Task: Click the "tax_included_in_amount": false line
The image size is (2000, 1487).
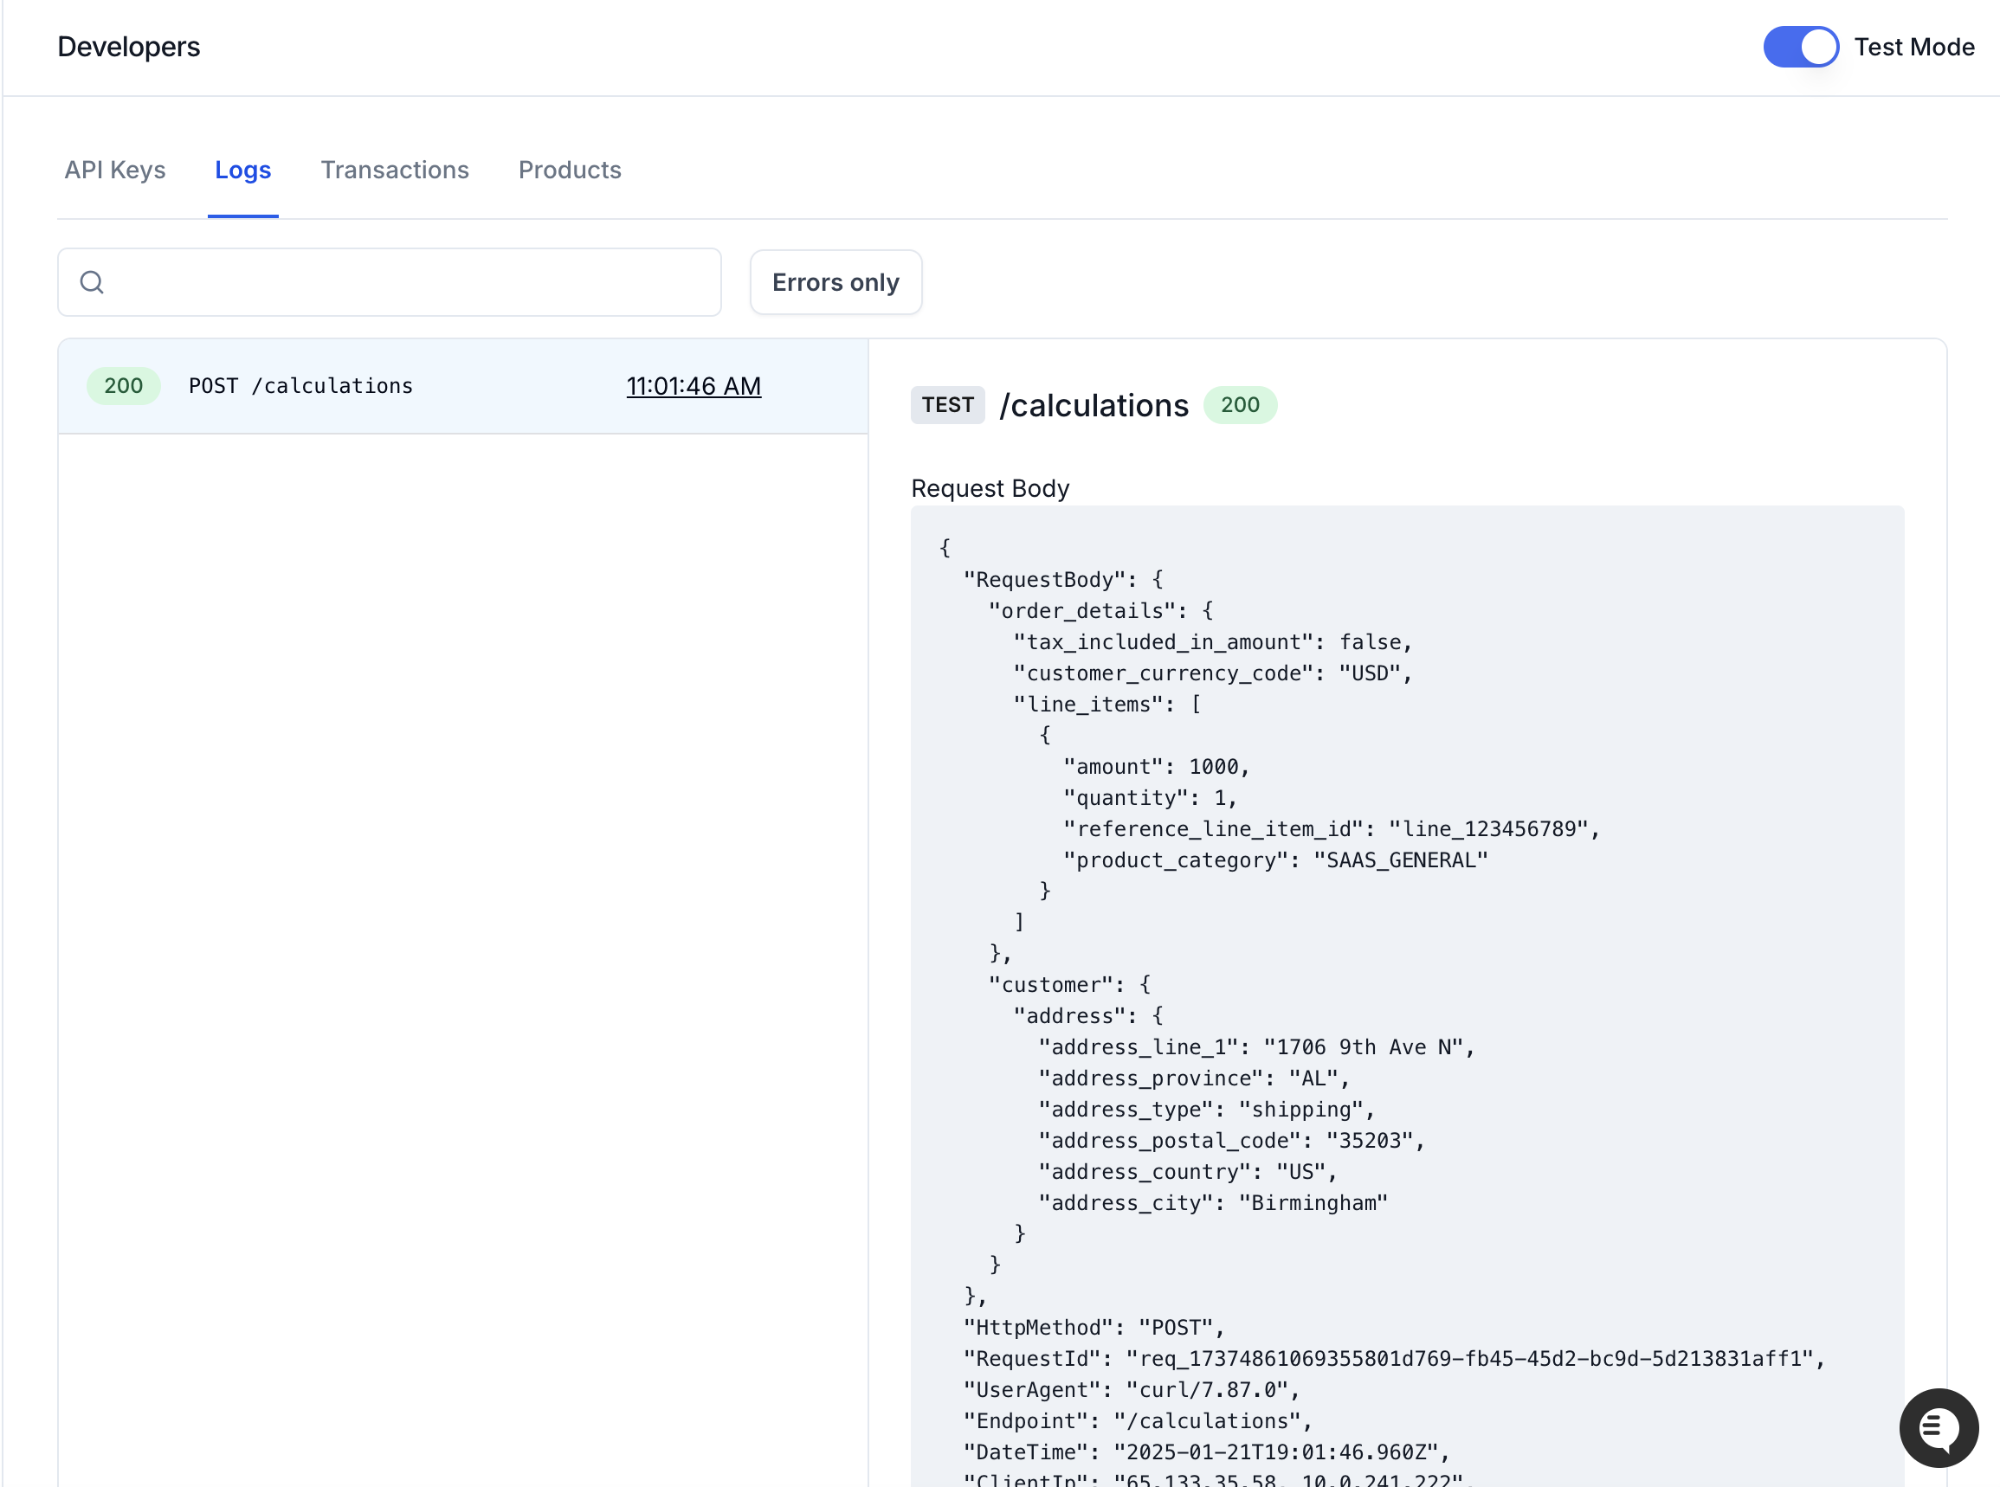Action: [x=1213, y=641]
